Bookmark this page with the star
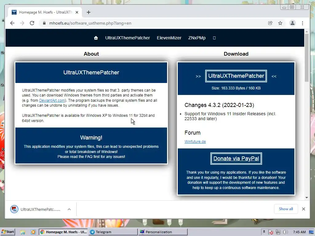315x236 pixels. 280,23
